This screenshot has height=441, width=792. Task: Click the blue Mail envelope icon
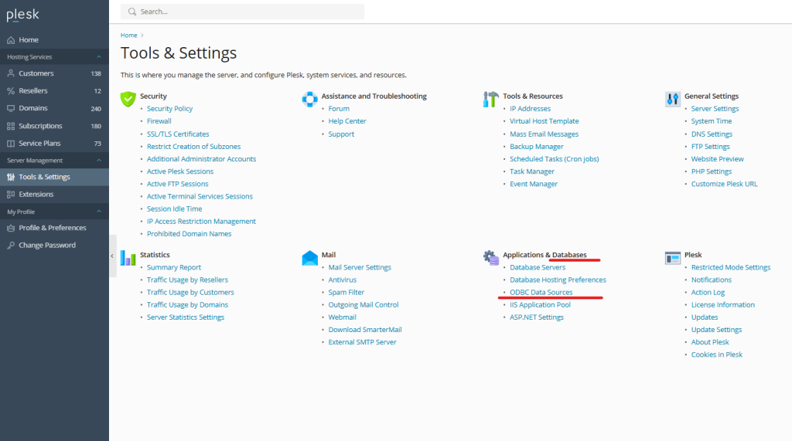pyautogui.click(x=309, y=258)
